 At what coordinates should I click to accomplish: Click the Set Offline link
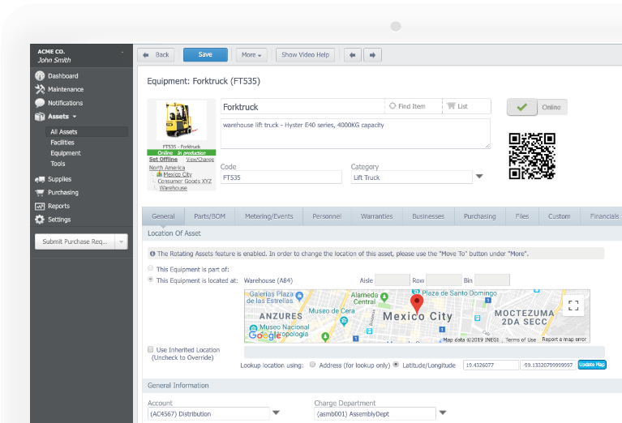[163, 160]
